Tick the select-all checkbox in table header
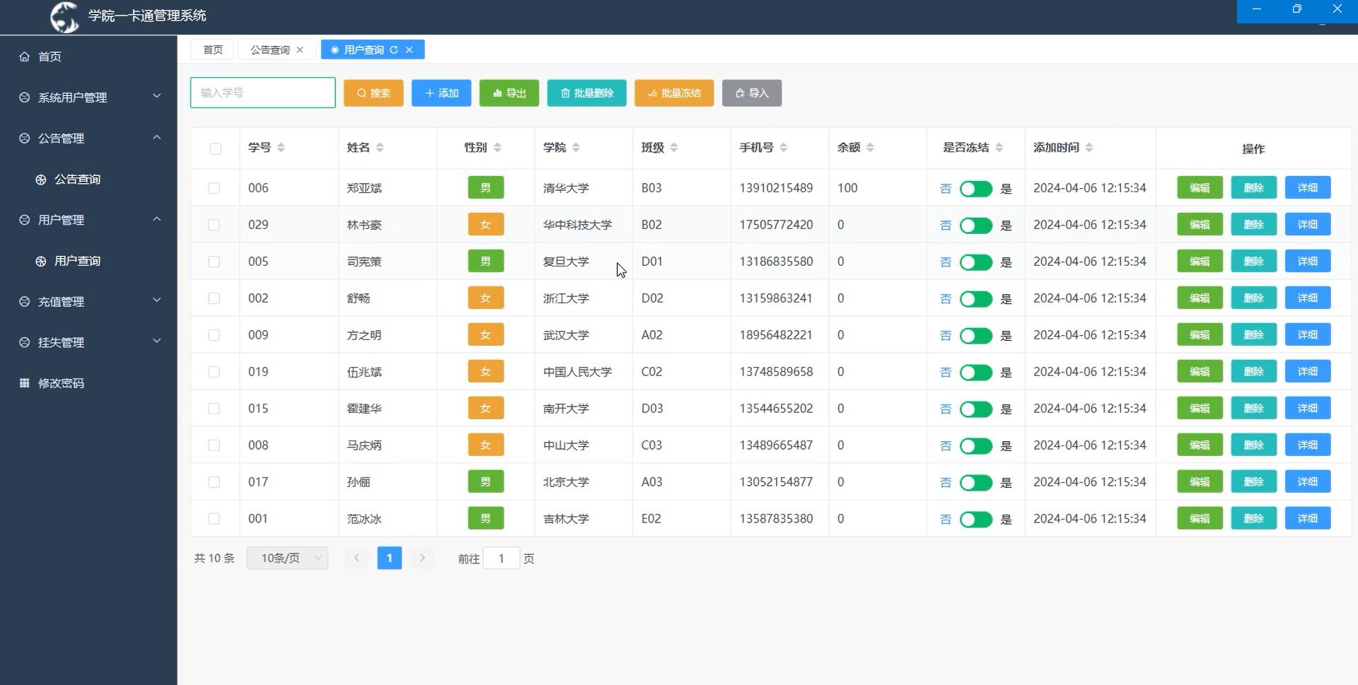Image resolution: width=1358 pixels, height=685 pixels. coord(216,148)
